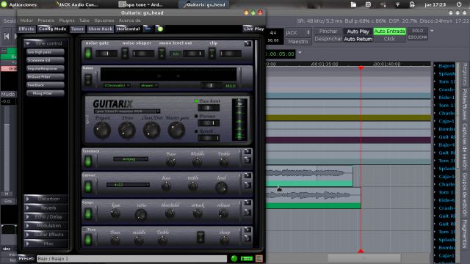The image size is (470, 264).
Task: Open the Aplicaciones menu icon
Action: pyautogui.click(x=4, y=4)
